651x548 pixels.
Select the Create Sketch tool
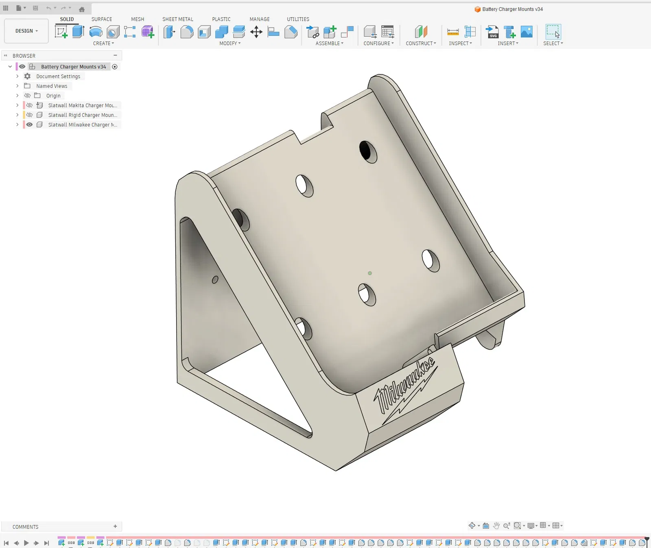point(61,32)
